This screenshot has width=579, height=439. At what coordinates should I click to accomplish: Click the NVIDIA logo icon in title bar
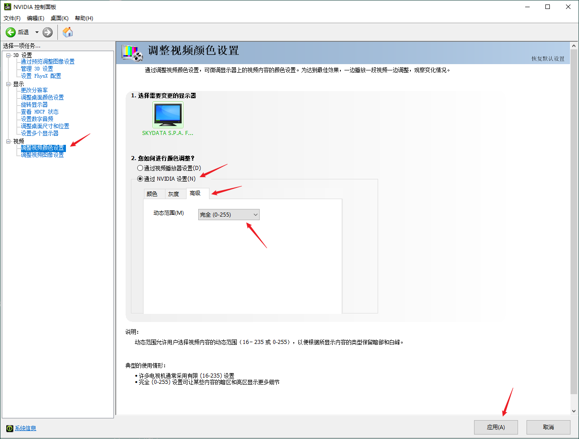click(7, 7)
